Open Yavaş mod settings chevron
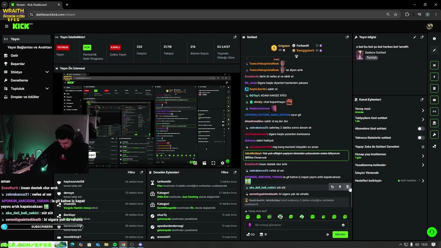The height and width of the screenshot is (248, 441). pos(423,111)
